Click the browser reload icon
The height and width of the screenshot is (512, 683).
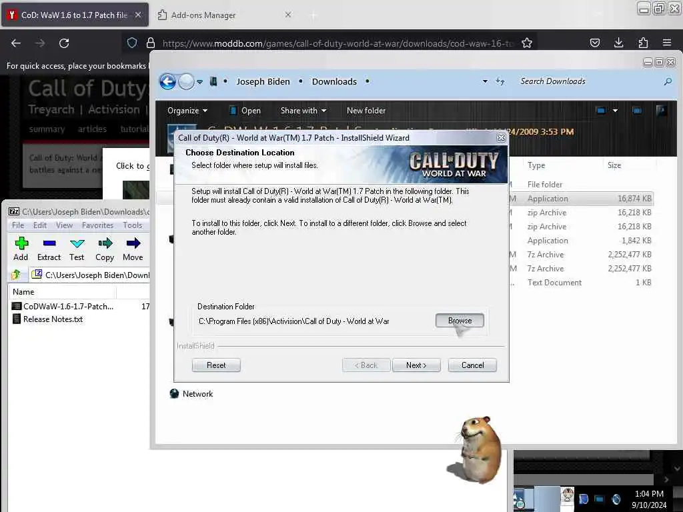(64, 43)
